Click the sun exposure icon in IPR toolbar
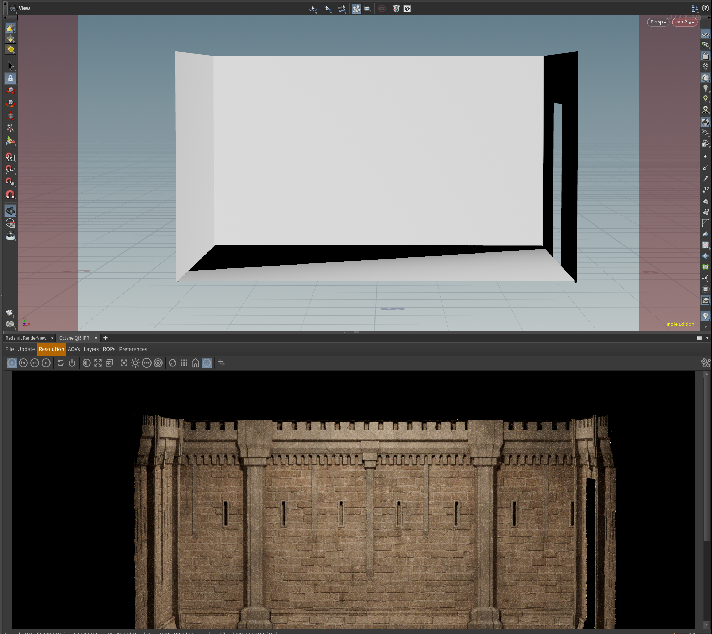Screen dimensions: 712x634 point(135,363)
